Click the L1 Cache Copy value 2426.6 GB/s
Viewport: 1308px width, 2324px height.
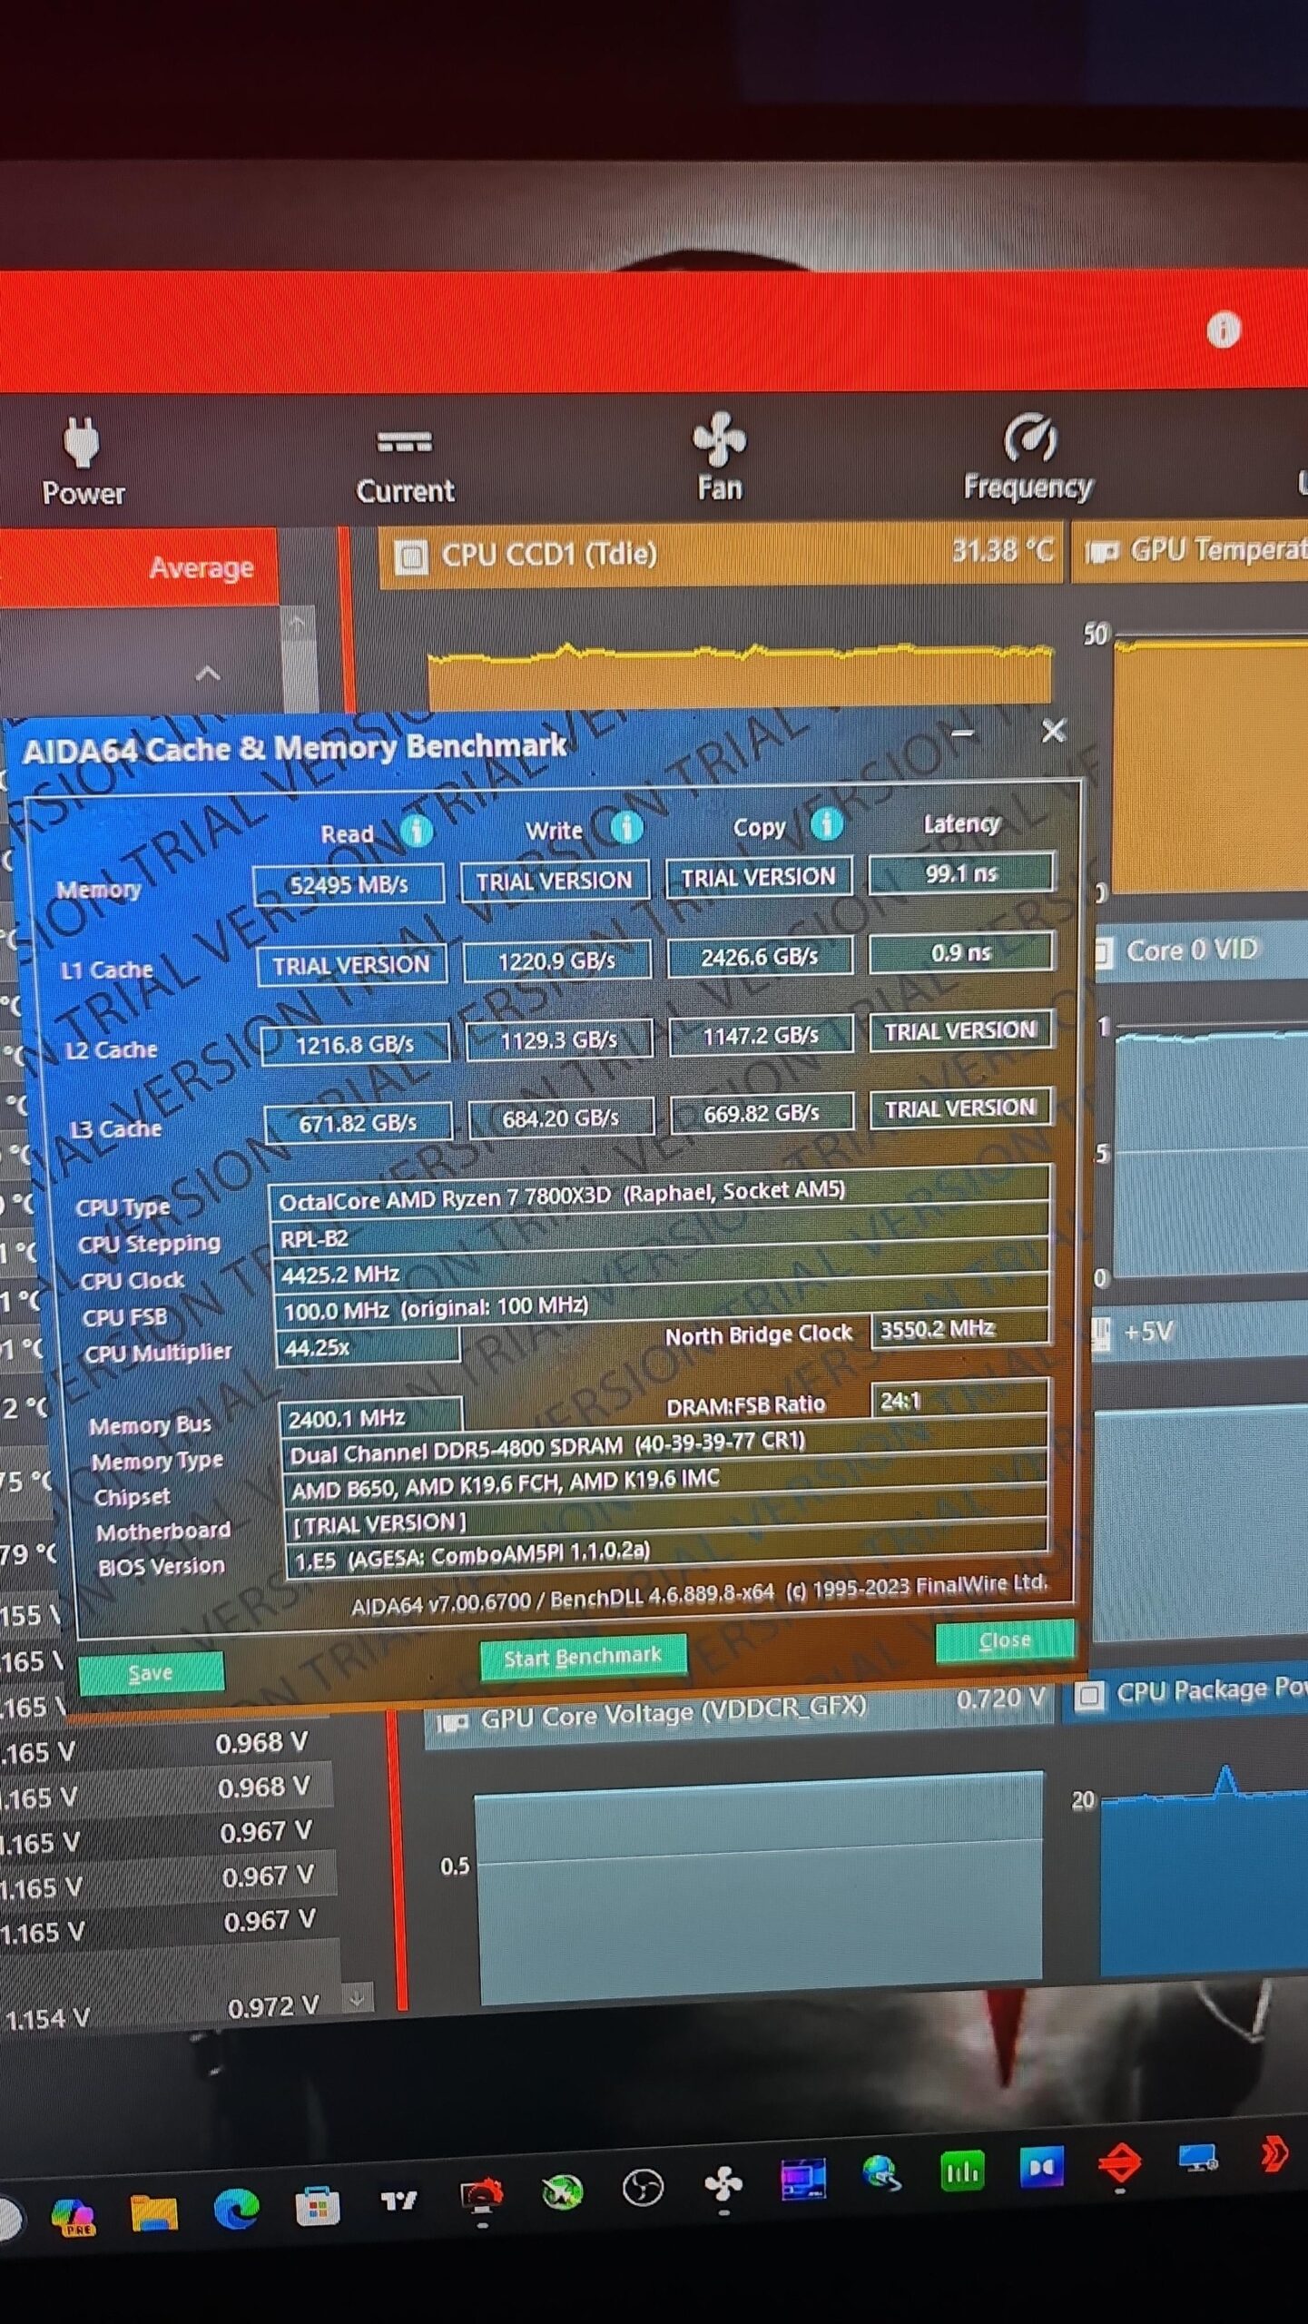point(760,958)
